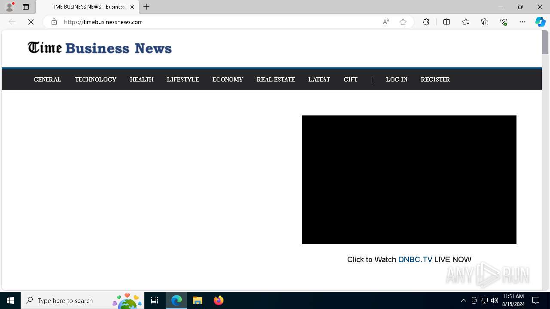Restore down the Edge window

point(520,7)
